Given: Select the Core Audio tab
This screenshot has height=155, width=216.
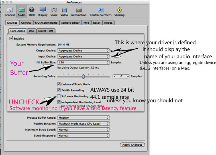Looking at the screenshot, I should coord(18,31).
